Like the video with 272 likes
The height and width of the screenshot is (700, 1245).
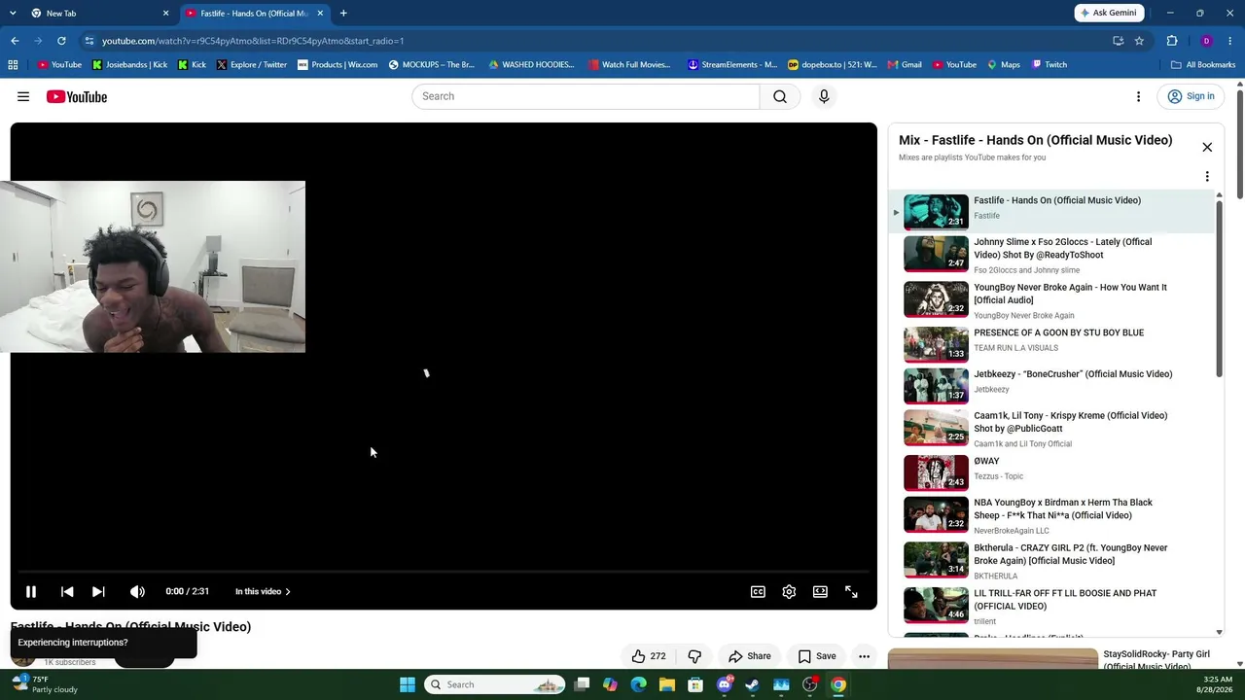(649, 656)
